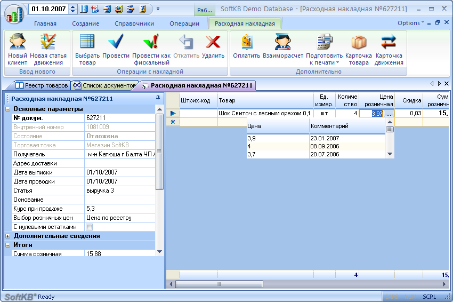Click Карточка движения button

tap(389, 49)
